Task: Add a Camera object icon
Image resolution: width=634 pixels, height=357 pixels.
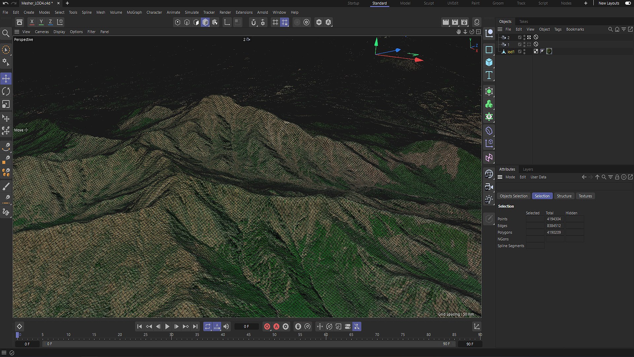Action: coord(489,187)
